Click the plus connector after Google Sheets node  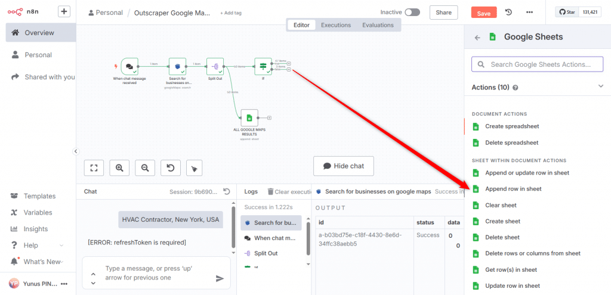point(269,118)
